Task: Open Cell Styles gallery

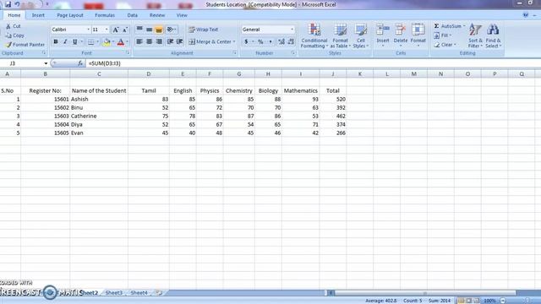Action: click(x=361, y=35)
